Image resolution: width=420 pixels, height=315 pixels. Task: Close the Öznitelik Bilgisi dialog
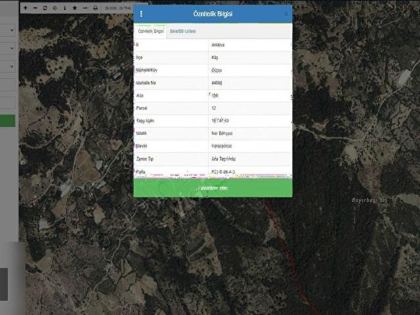coord(286,14)
